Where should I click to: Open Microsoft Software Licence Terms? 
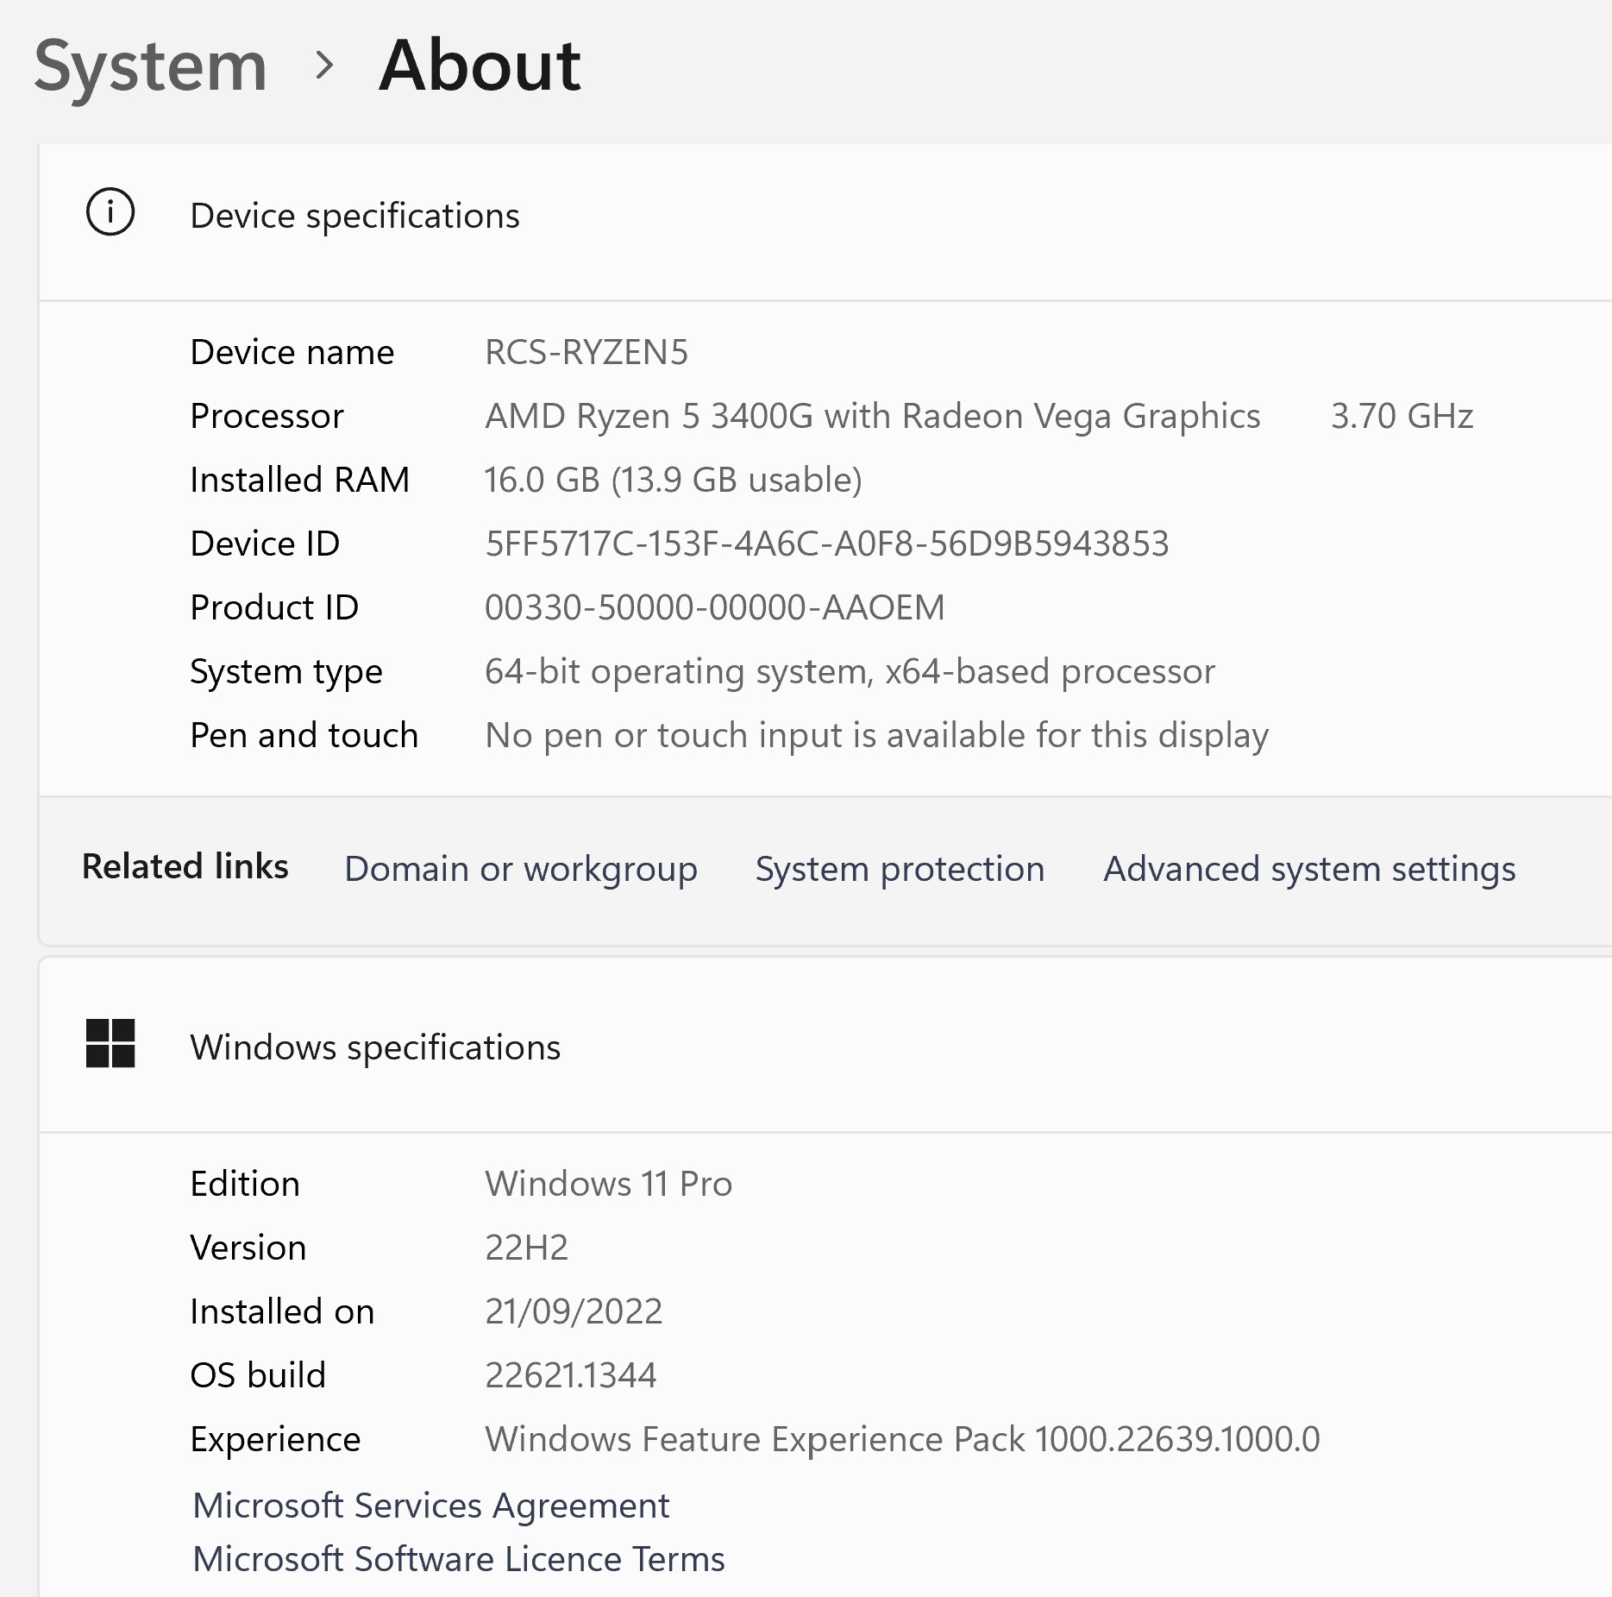click(458, 1559)
